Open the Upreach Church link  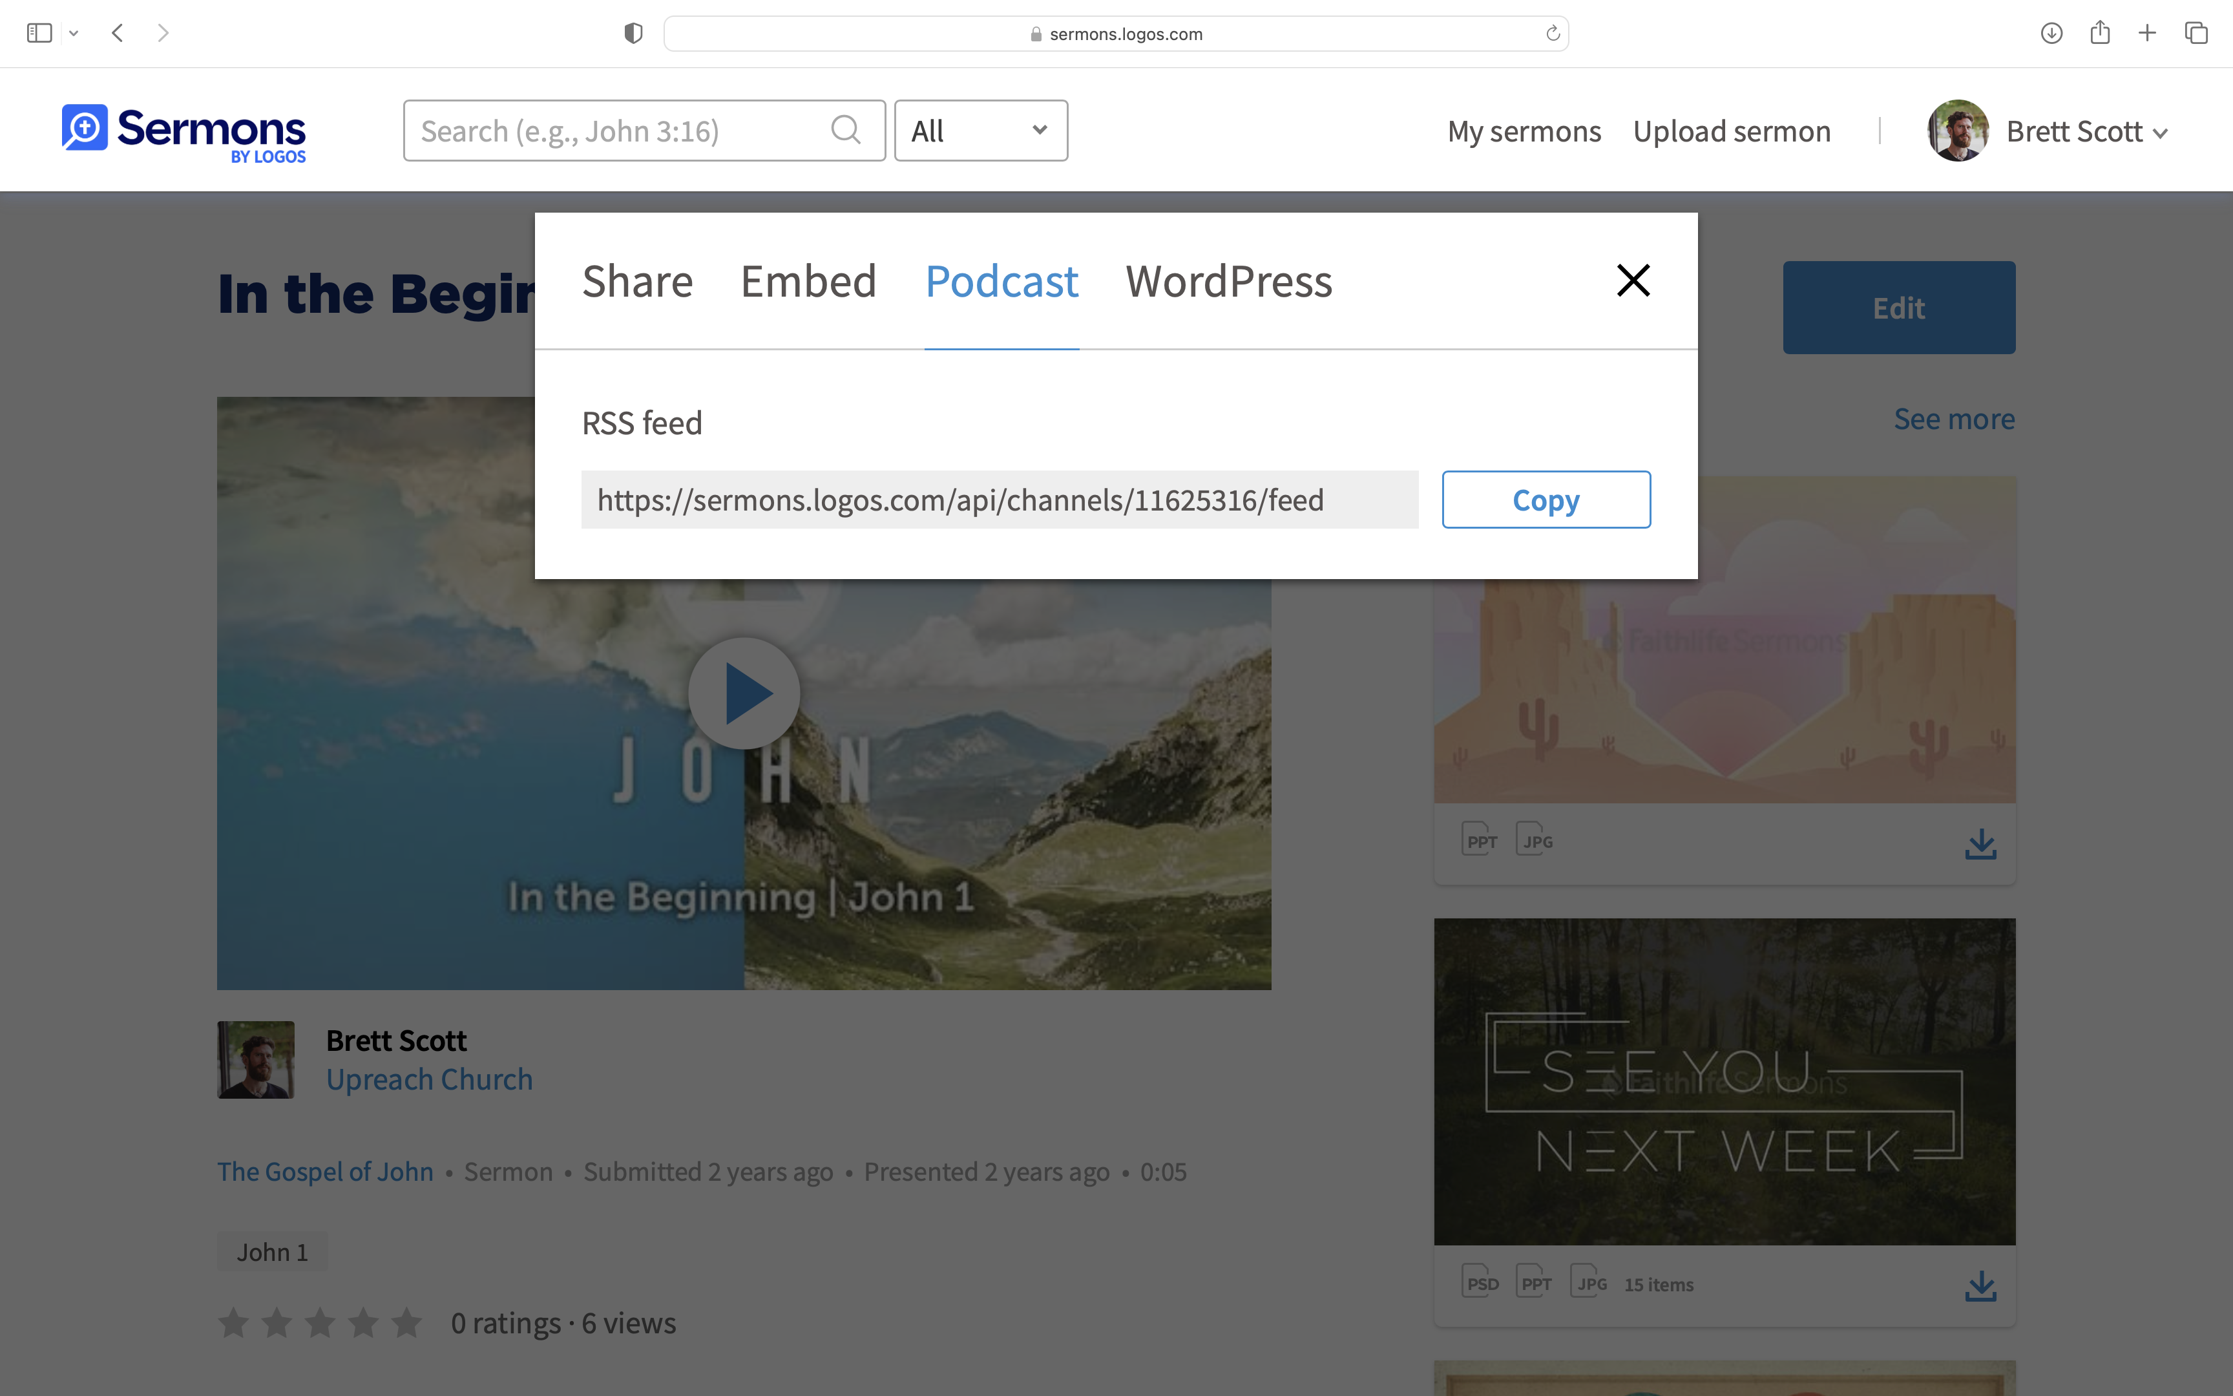tap(429, 1079)
